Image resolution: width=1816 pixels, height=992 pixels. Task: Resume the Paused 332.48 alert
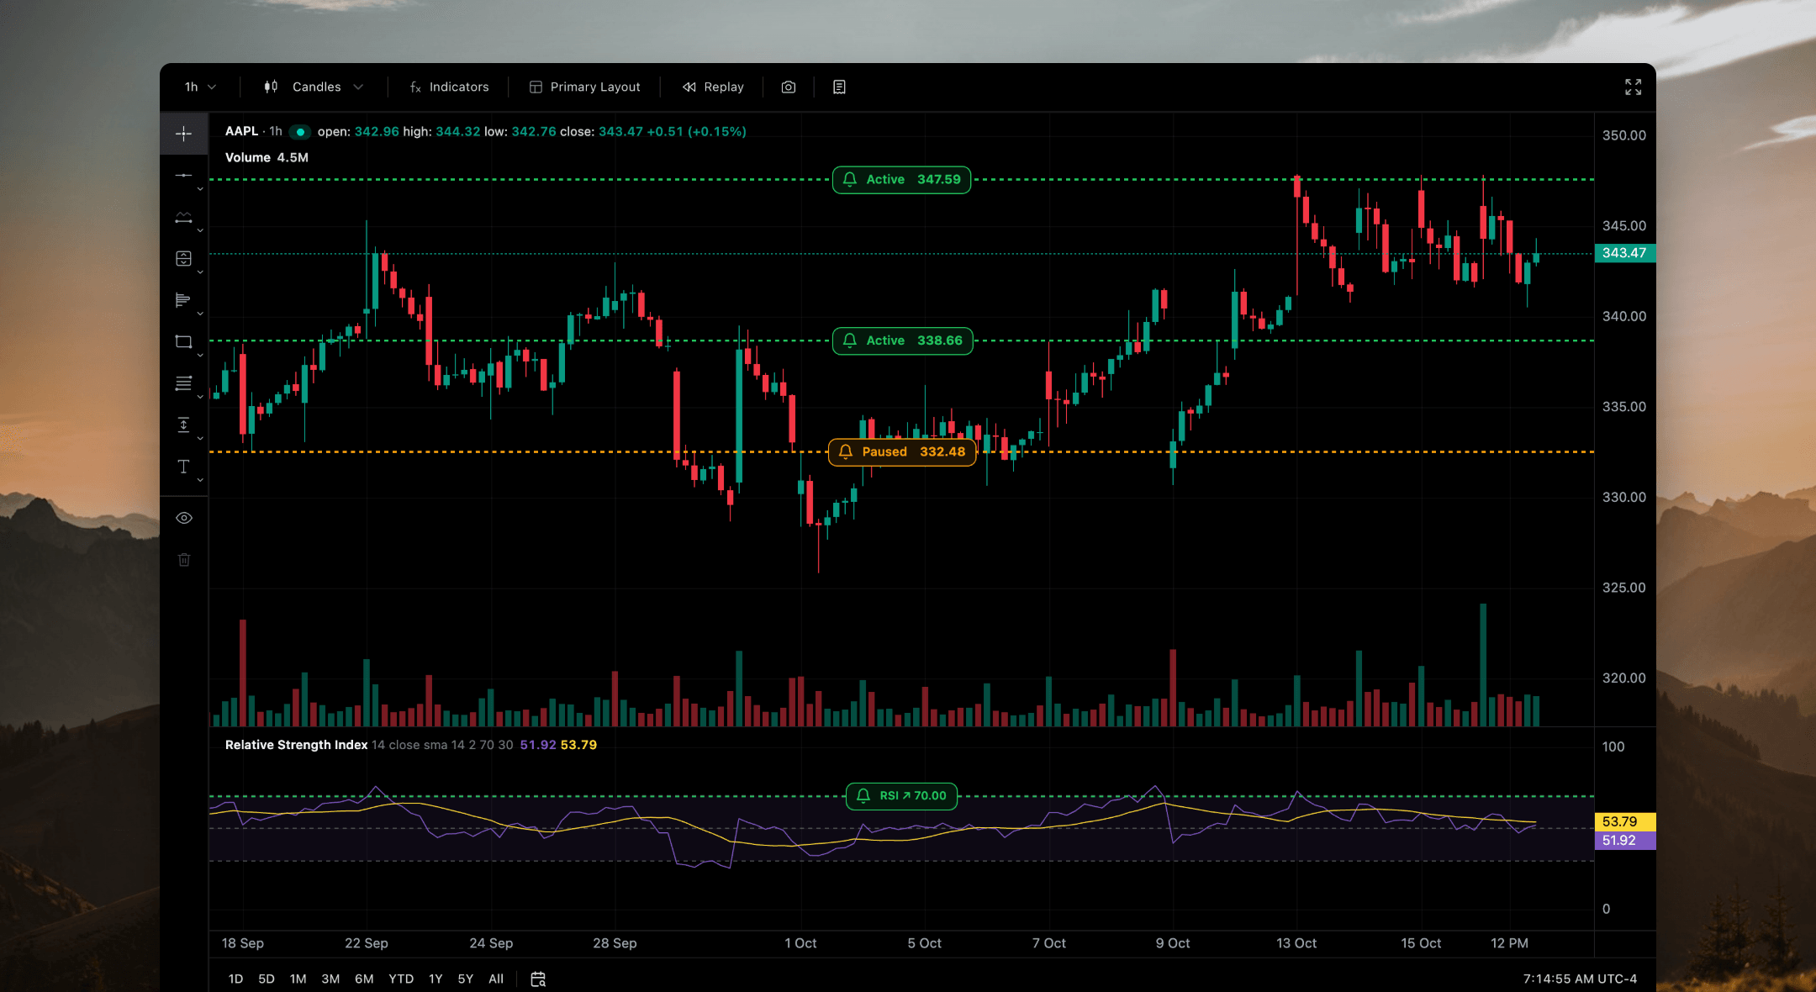902,451
